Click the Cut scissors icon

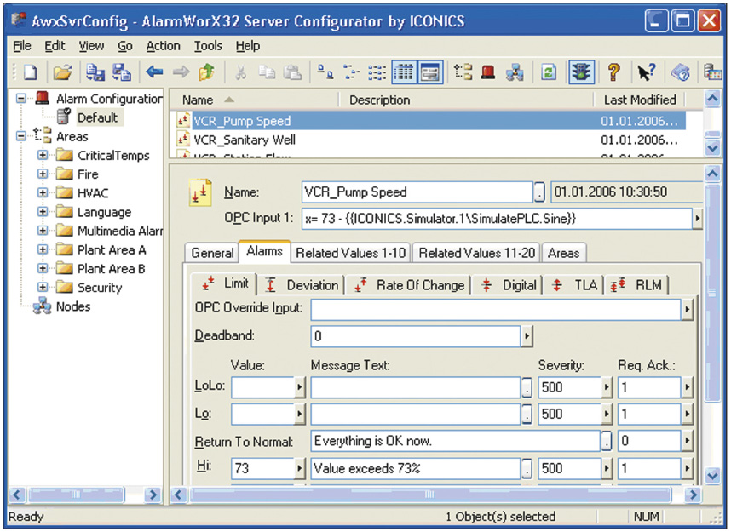click(x=240, y=72)
